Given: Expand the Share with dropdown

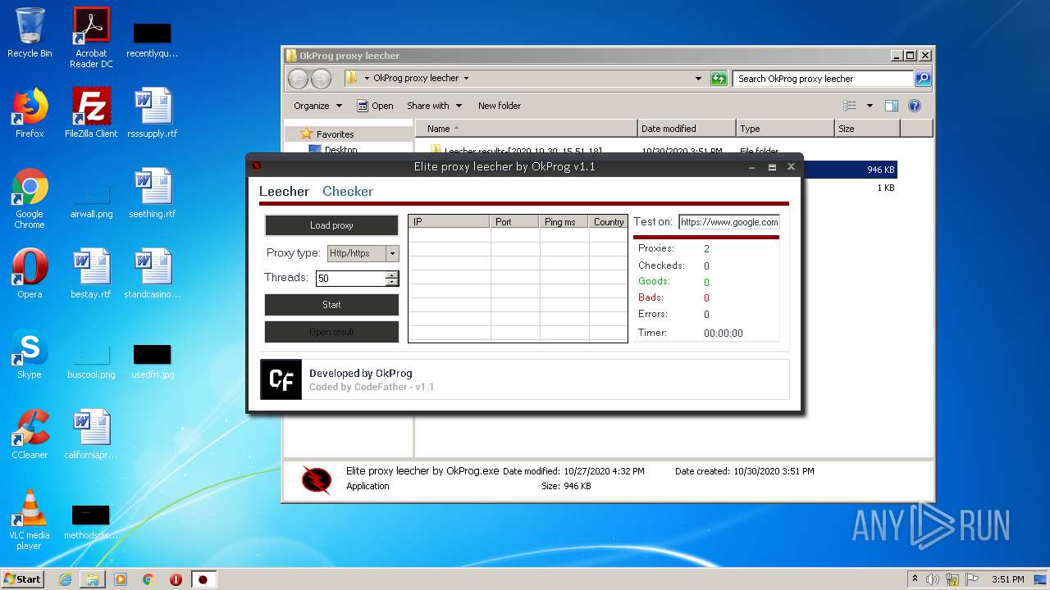Looking at the screenshot, I should (435, 106).
